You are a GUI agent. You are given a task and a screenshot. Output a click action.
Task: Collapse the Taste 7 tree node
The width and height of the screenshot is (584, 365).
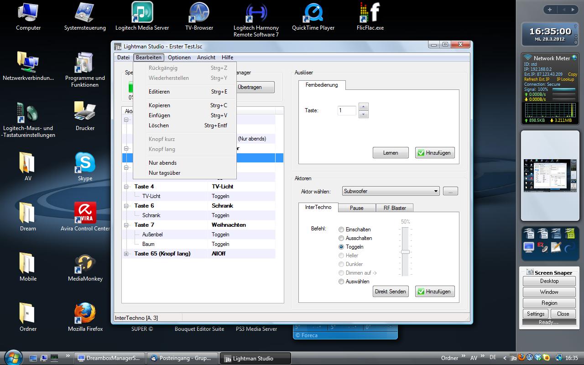click(x=126, y=225)
